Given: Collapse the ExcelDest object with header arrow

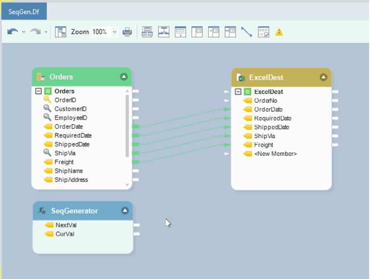Looking at the screenshot, I should 323,77.
